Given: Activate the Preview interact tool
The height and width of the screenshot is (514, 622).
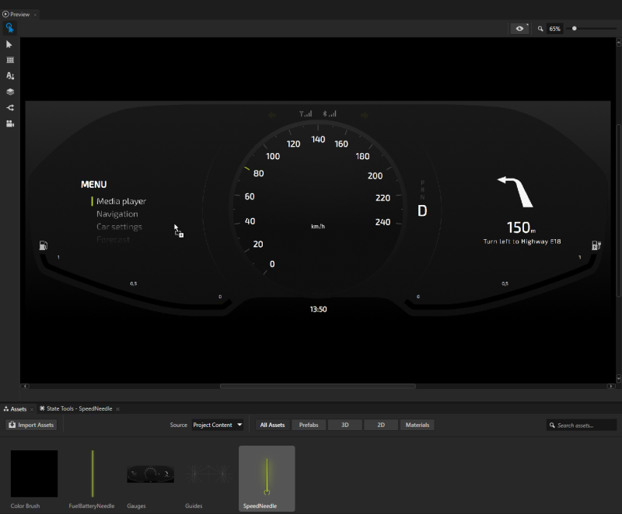Looking at the screenshot, I should coord(10,28).
